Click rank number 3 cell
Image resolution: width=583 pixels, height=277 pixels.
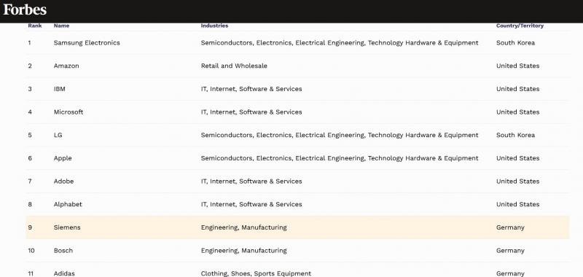click(x=30, y=89)
